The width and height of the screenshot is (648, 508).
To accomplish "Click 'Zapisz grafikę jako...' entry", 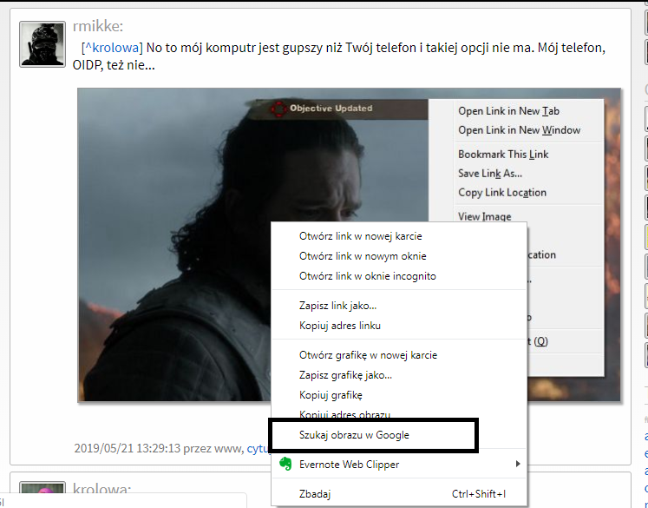I will 399,375.
